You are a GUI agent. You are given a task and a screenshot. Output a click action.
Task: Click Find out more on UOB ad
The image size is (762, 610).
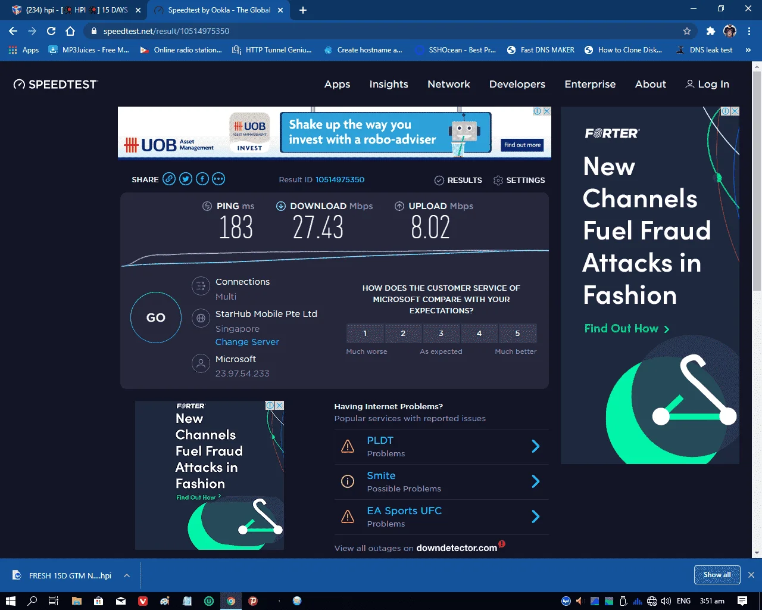coord(522,145)
